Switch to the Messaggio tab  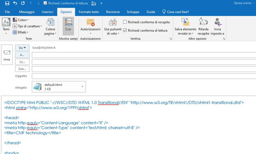[x=27, y=12]
